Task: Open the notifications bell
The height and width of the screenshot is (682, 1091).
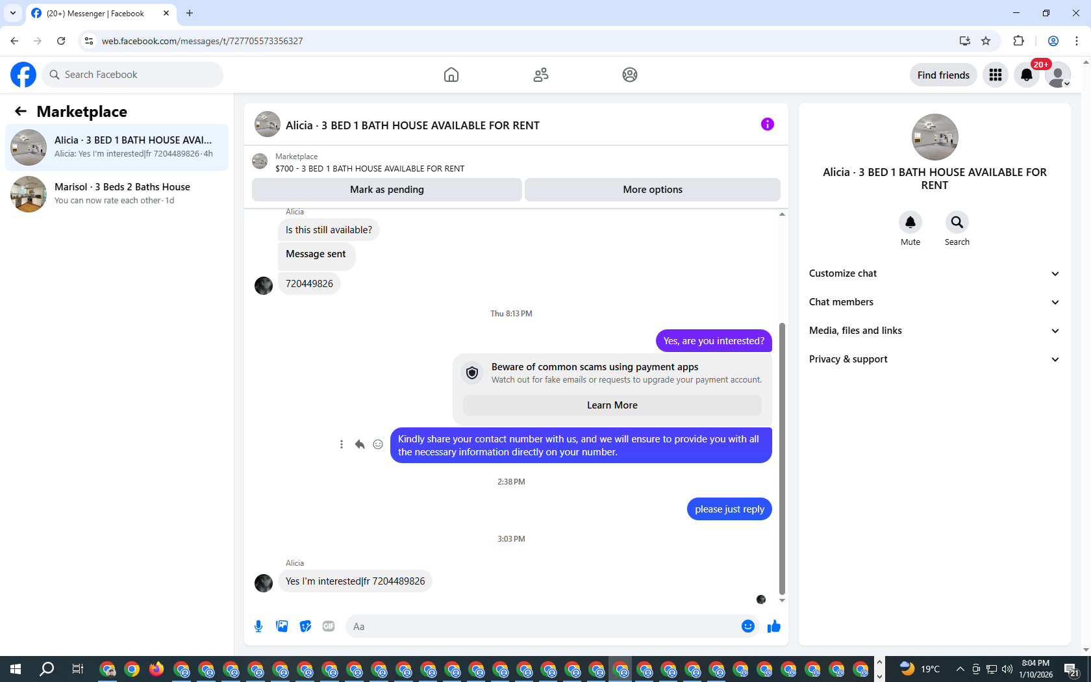Action: pyautogui.click(x=1027, y=75)
